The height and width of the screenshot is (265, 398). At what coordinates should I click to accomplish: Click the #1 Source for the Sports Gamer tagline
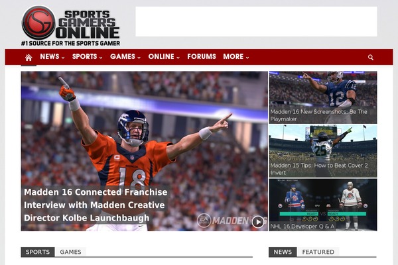70,43
